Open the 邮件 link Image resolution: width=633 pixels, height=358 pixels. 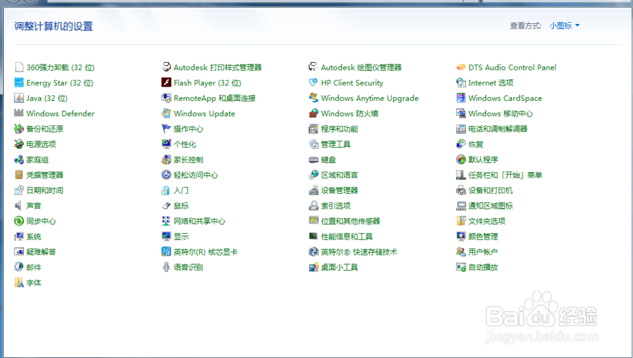(x=34, y=267)
